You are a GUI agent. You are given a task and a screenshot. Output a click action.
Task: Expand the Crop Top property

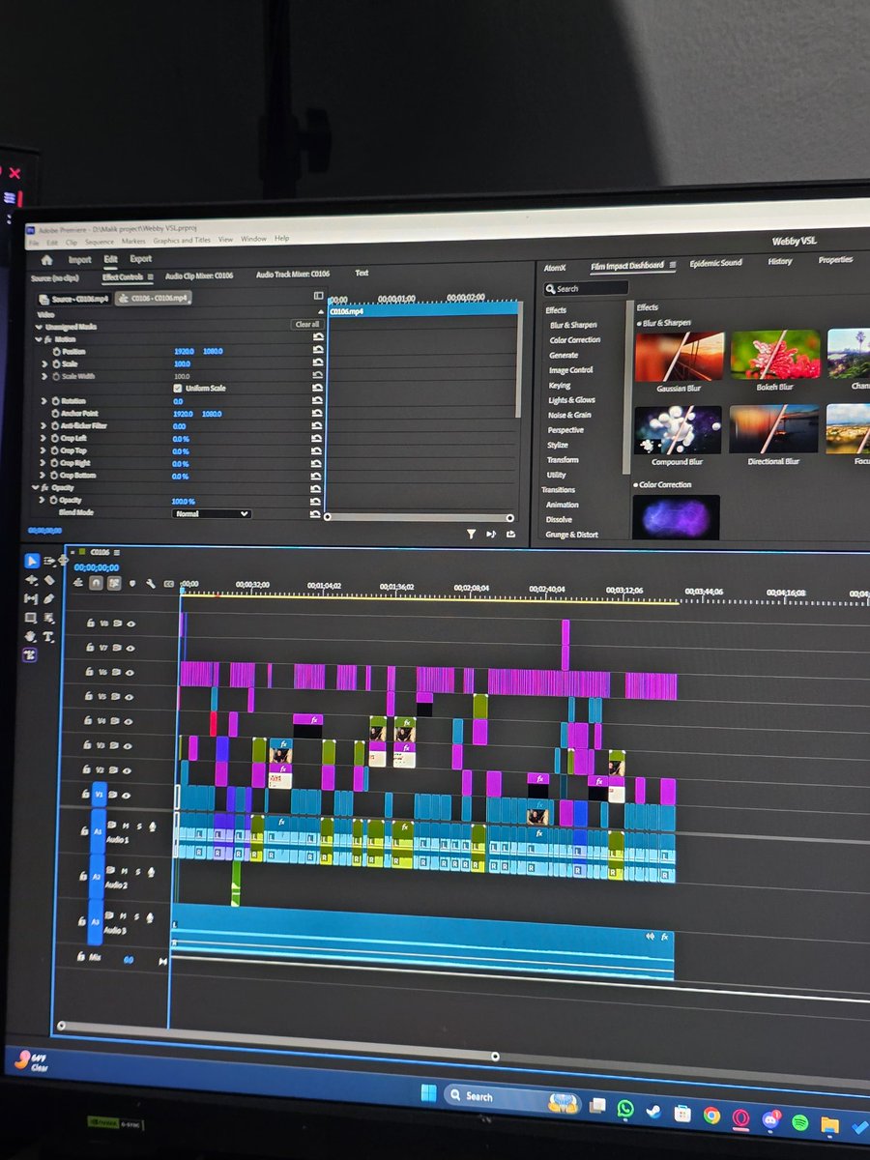coord(43,451)
